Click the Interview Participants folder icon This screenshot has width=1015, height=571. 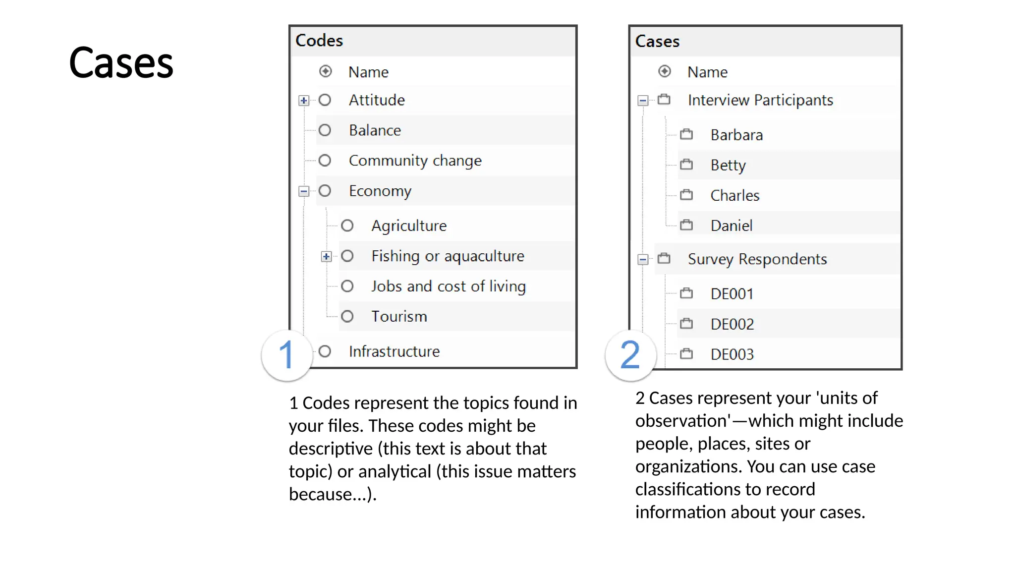click(x=664, y=100)
